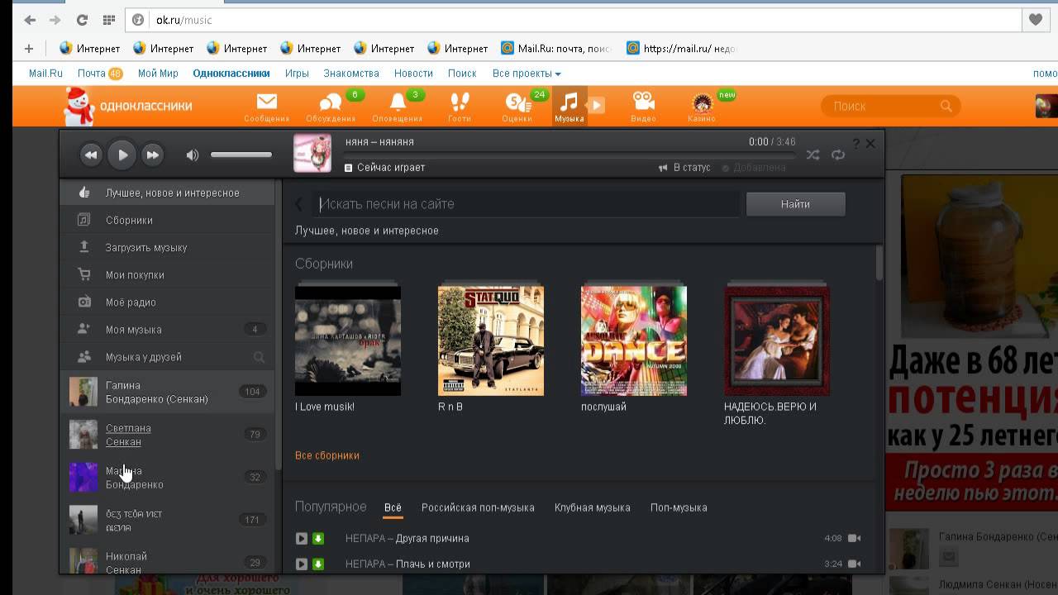
Task: Open Галина Бондаренко's music
Action: point(167,392)
